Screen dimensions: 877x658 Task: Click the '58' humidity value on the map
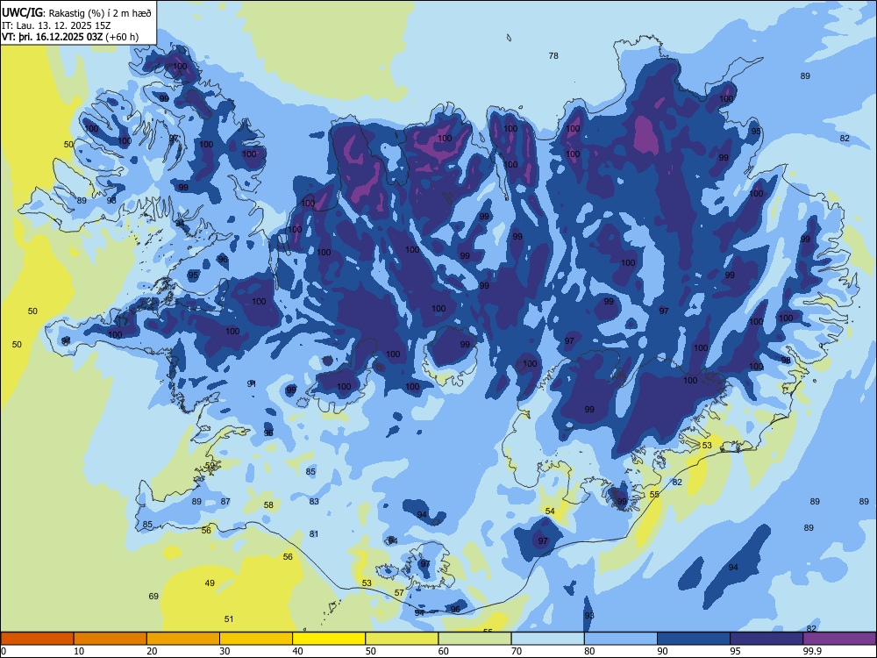pos(268,504)
